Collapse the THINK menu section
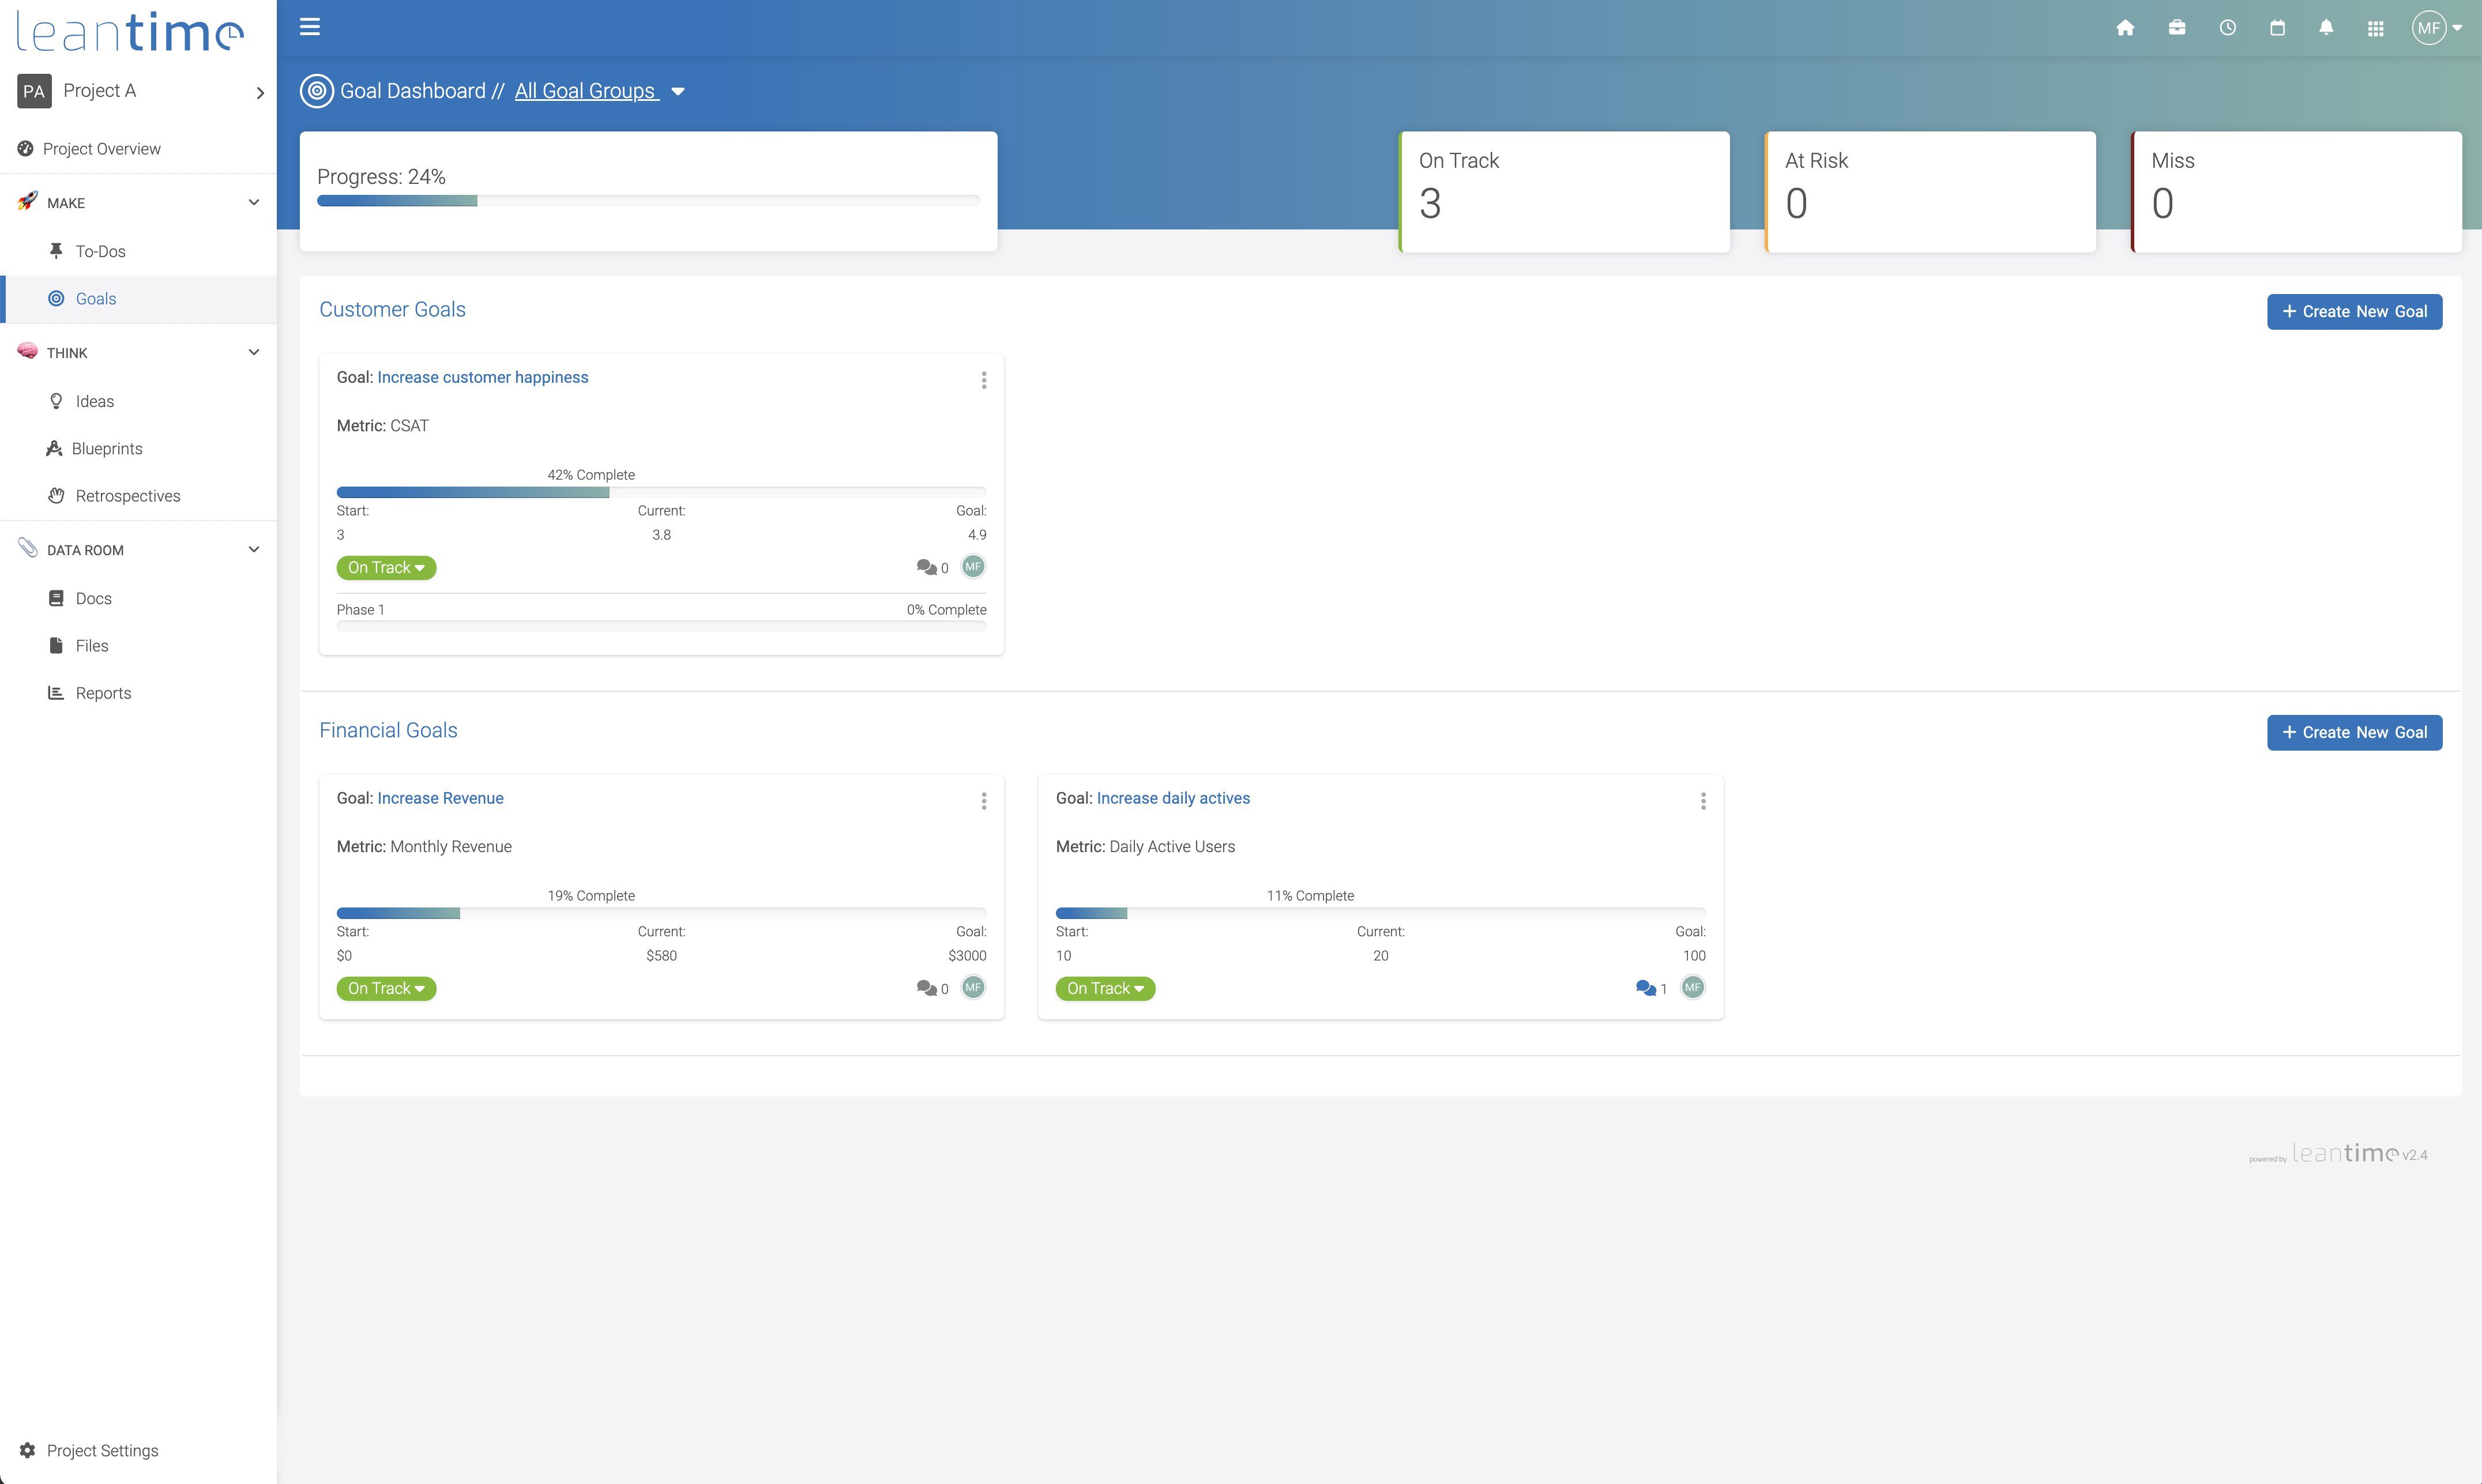This screenshot has width=2482, height=1484. click(x=253, y=352)
